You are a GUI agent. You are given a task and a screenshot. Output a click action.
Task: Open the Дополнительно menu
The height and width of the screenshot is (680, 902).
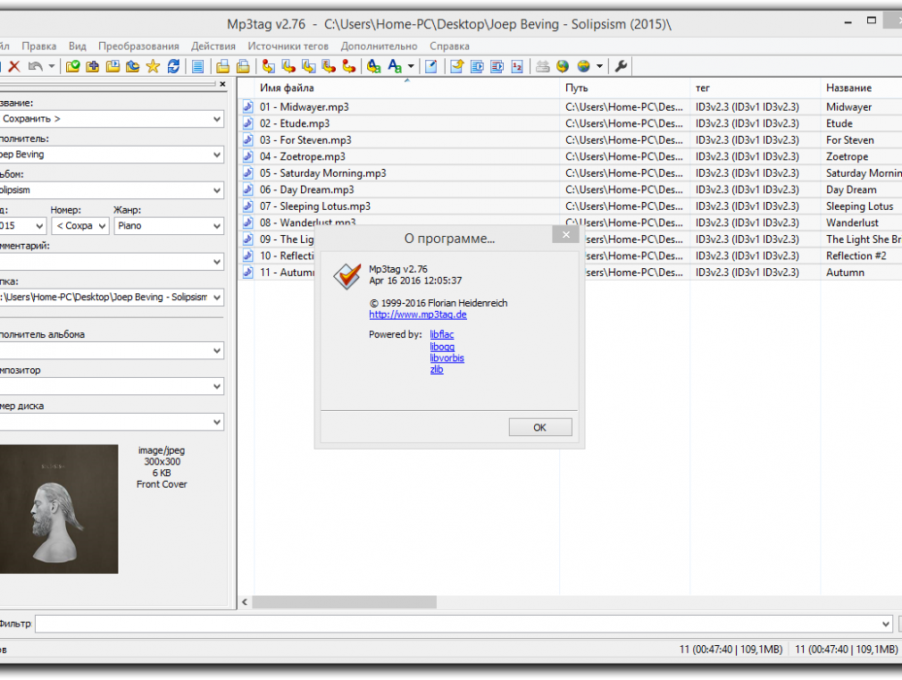(379, 46)
